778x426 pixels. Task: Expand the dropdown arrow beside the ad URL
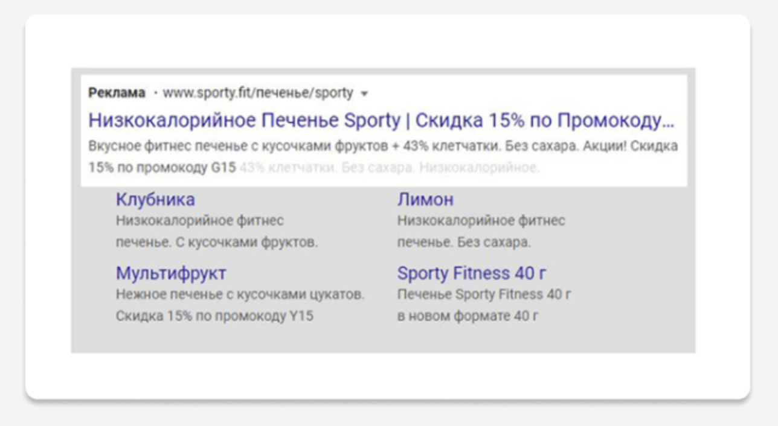tap(364, 94)
